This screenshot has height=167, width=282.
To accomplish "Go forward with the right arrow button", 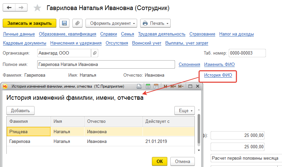I will 21,8.
